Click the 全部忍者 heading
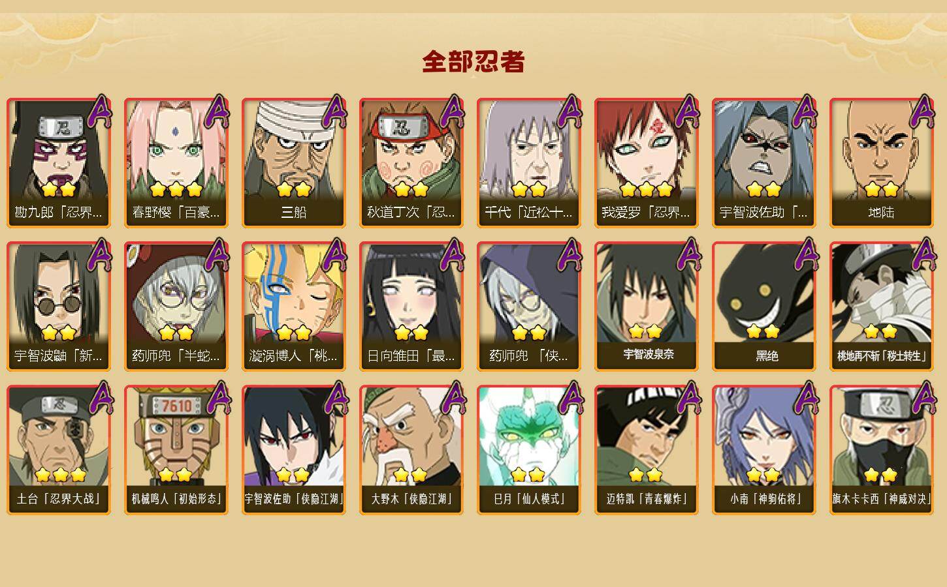 coord(473,61)
